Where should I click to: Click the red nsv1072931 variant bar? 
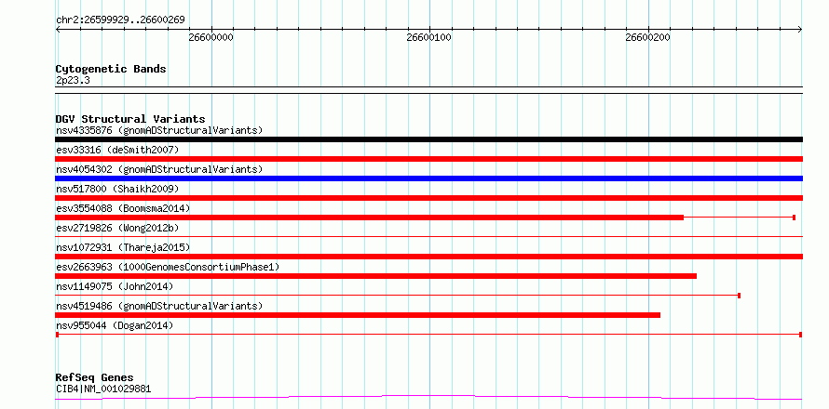tap(428, 257)
